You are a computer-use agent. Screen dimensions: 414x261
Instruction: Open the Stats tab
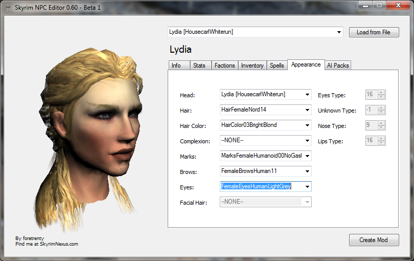(x=199, y=66)
